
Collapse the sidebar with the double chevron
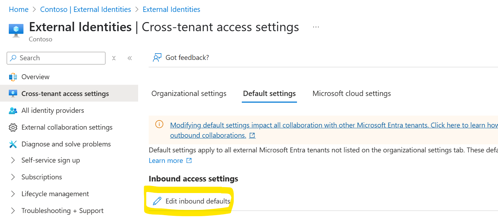[129, 58]
